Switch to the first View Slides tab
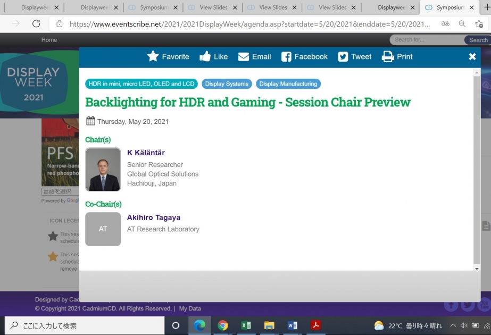Screen dimensions: 491x335 coord(213,7)
